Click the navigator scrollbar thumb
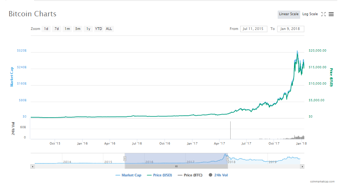This screenshot has height=187, width=343. pyautogui.click(x=176, y=167)
